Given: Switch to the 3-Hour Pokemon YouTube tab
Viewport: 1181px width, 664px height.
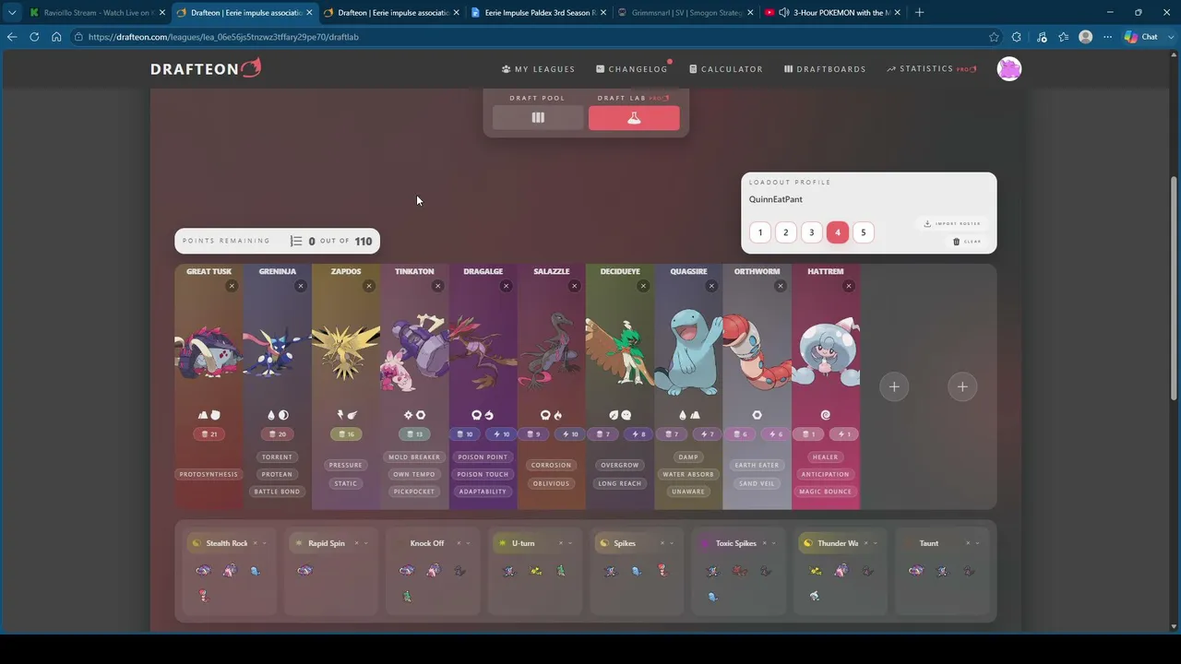Looking at the screenshot, I should tap(830, 13).
